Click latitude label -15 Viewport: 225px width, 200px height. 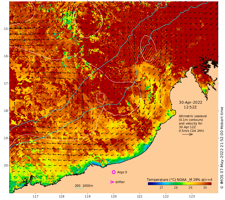tap(6, 29)
